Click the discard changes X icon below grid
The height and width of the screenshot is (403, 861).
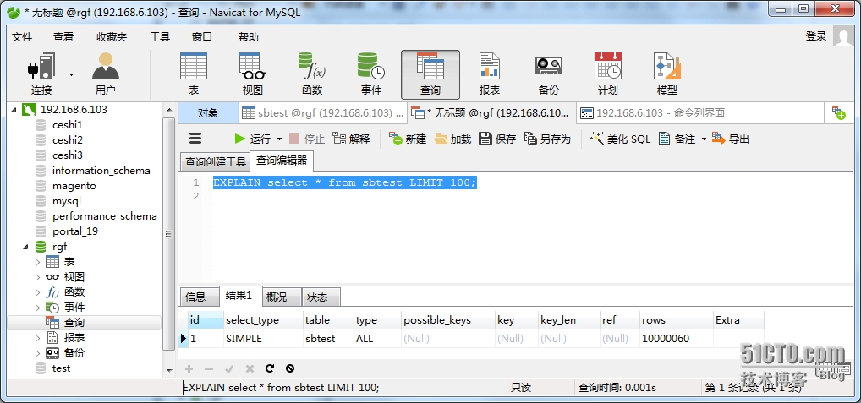coord(250,369)
